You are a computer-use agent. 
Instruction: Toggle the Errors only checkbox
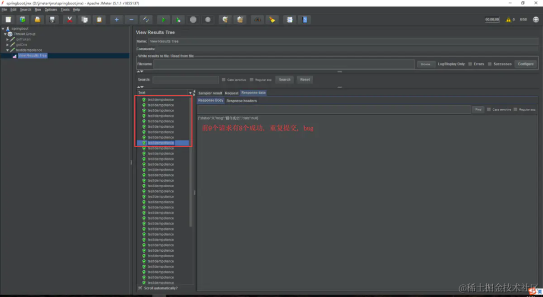click(470, 64)
